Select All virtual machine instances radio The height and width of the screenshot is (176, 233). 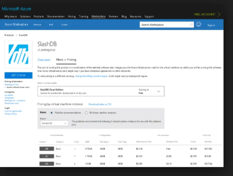86,113
